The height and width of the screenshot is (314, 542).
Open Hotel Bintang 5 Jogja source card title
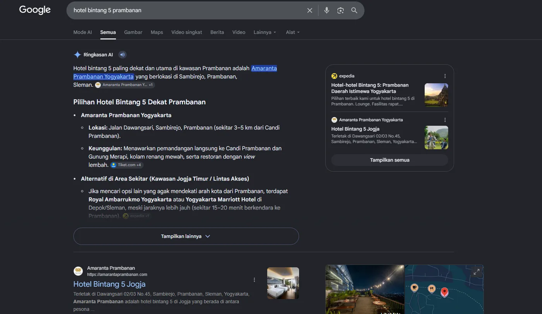point(355,129)
